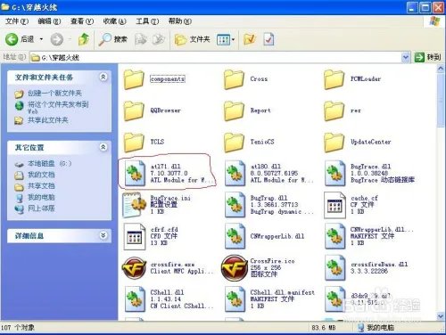Open 我的文档 link

coord(41,175)
